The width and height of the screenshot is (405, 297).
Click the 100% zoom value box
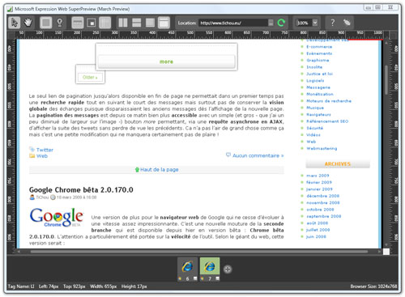304,23
